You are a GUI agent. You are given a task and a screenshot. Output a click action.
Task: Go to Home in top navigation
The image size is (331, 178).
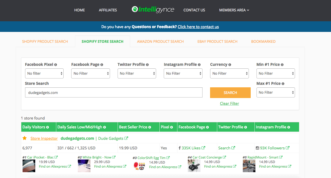click(x=80, y=10)
